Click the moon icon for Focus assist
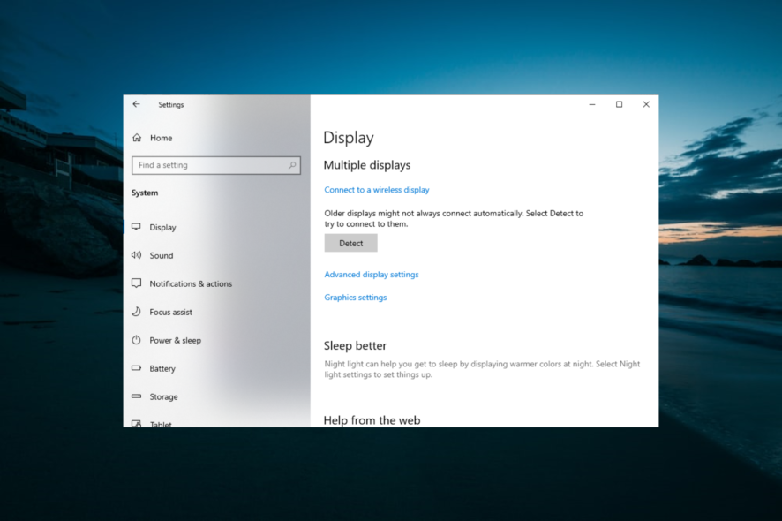The height and width of the screenshot is (521, 782). (136, 312)
